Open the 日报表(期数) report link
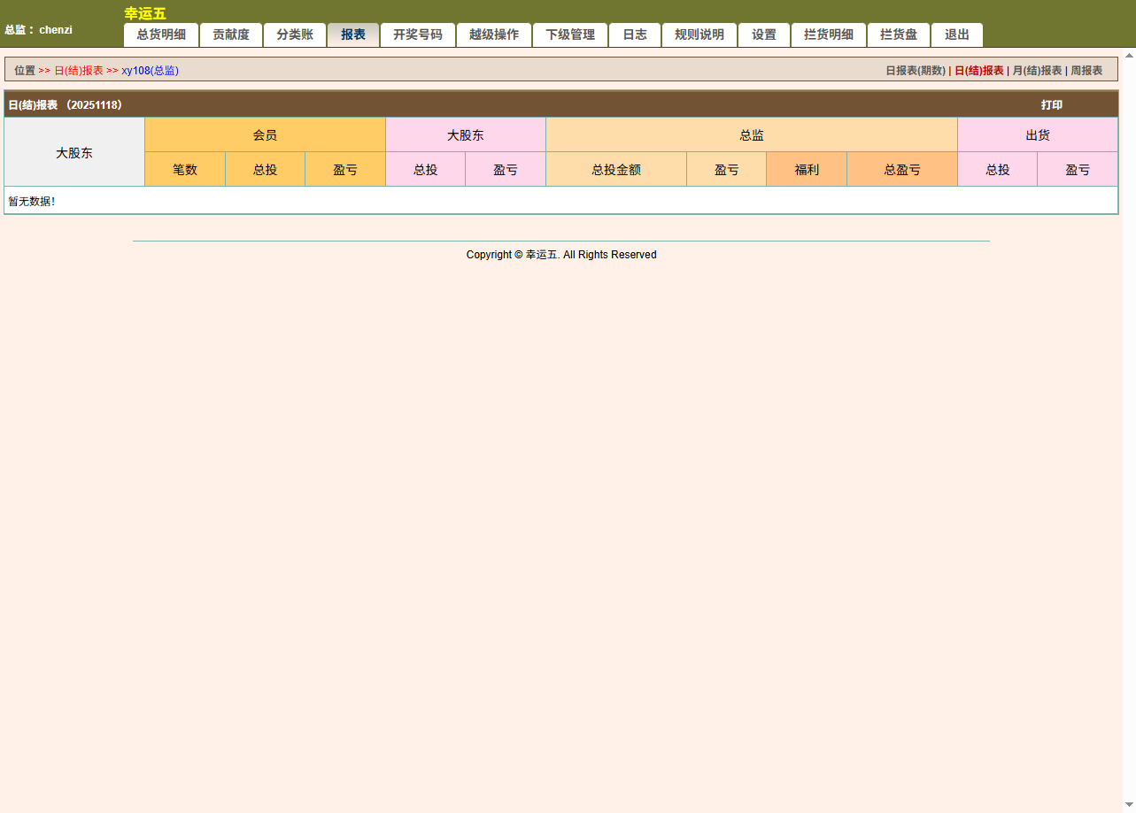The image size is (1136, 813). pos(916,71)
